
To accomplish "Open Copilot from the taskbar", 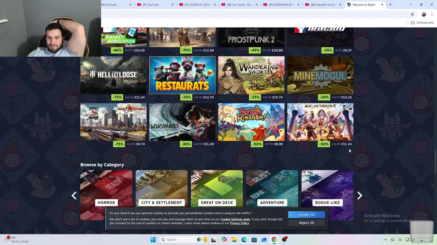I will point(224,240).
